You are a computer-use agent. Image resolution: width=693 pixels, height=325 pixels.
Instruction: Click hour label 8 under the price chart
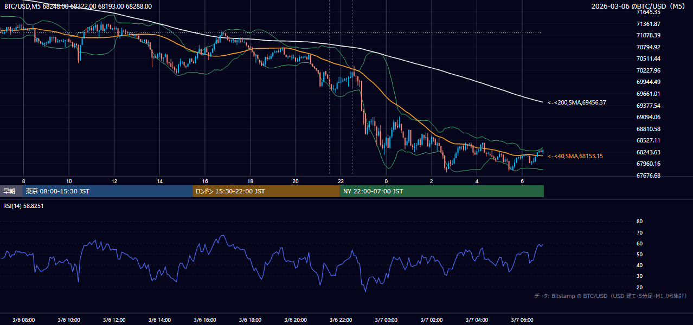click(23, 180)
